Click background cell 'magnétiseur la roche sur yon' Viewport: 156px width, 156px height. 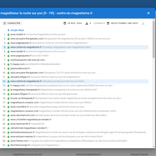point(27,154)
